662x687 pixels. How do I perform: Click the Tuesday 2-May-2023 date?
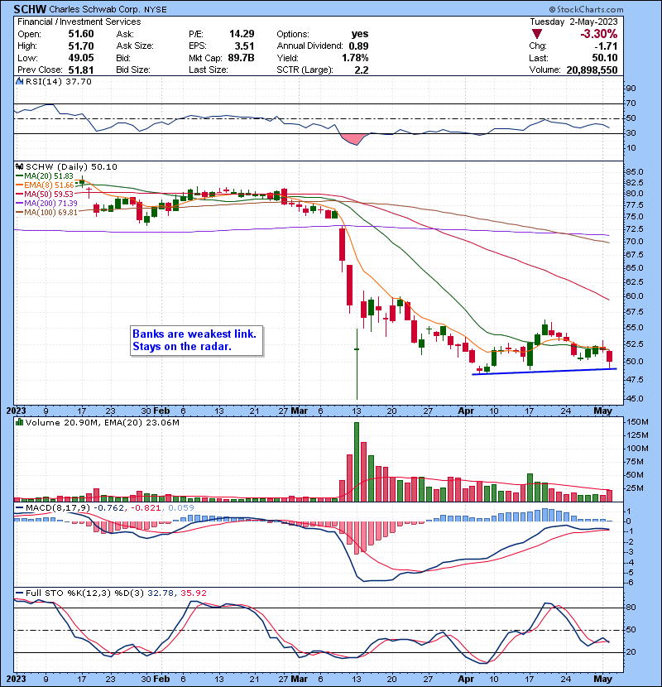click(x=573, y=22)
